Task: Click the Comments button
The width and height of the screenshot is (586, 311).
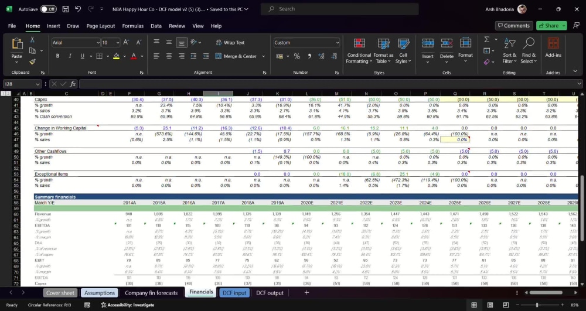Action: (x=514, y=25)
